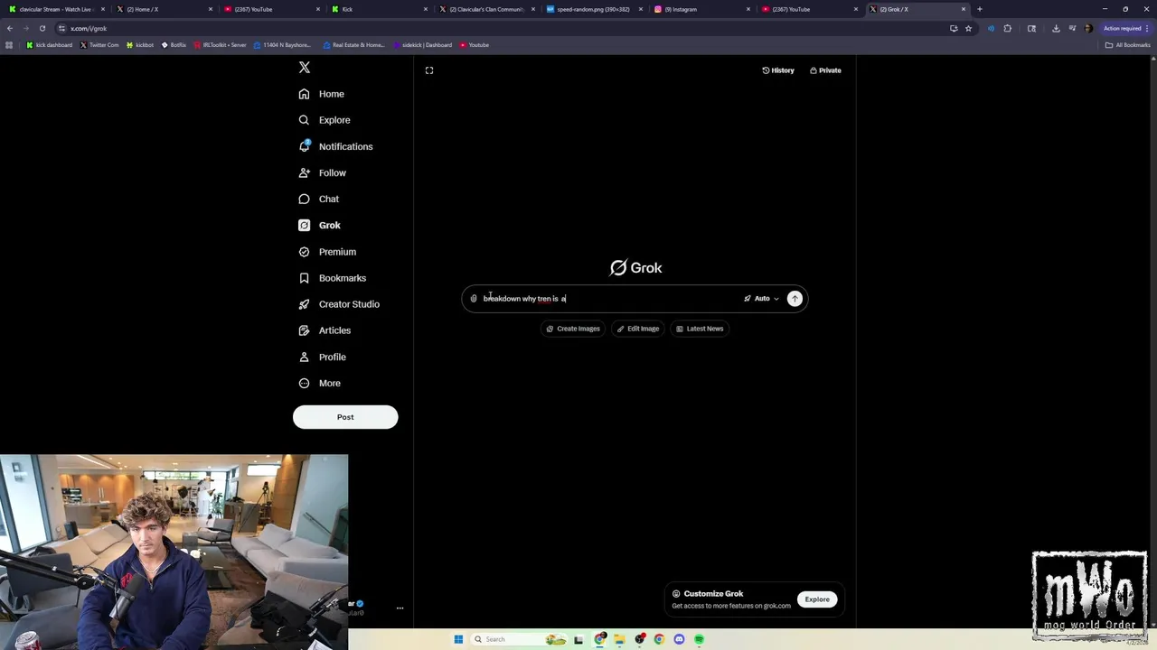Image resolution: width=1157 pixels, height=650 pixels.
Task: Open the 11404 N Bayshore bookmark
Action: [x=282, y=45]
